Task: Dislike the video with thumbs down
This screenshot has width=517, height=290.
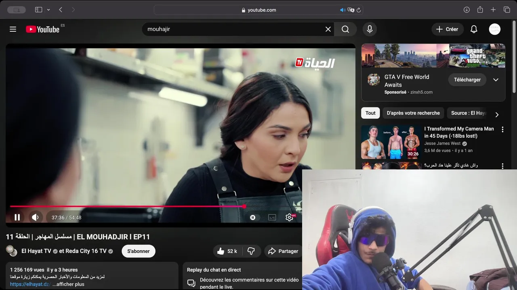Action: tap(251, 251)
